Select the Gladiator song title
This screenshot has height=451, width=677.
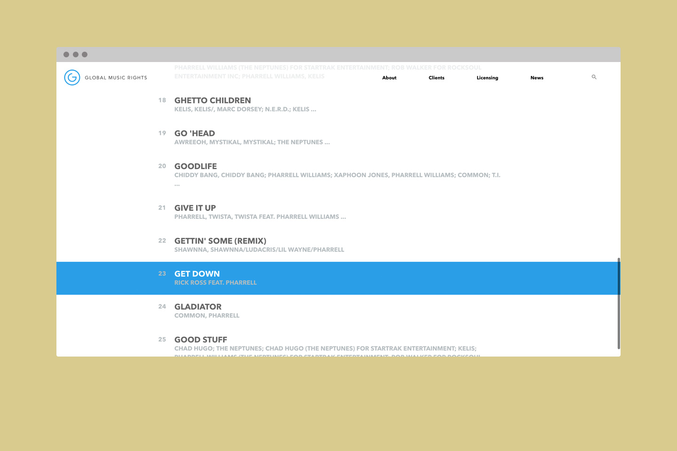(198, 307)
